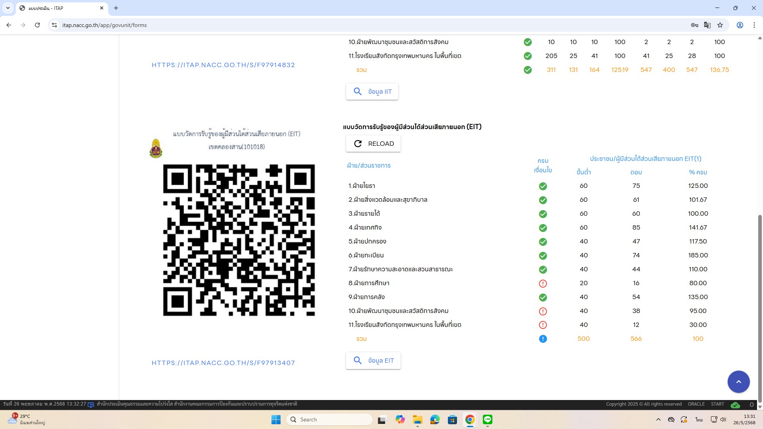Click the site information icon in address bar
The width and height of the screenshot is (763, 429).
54,25
